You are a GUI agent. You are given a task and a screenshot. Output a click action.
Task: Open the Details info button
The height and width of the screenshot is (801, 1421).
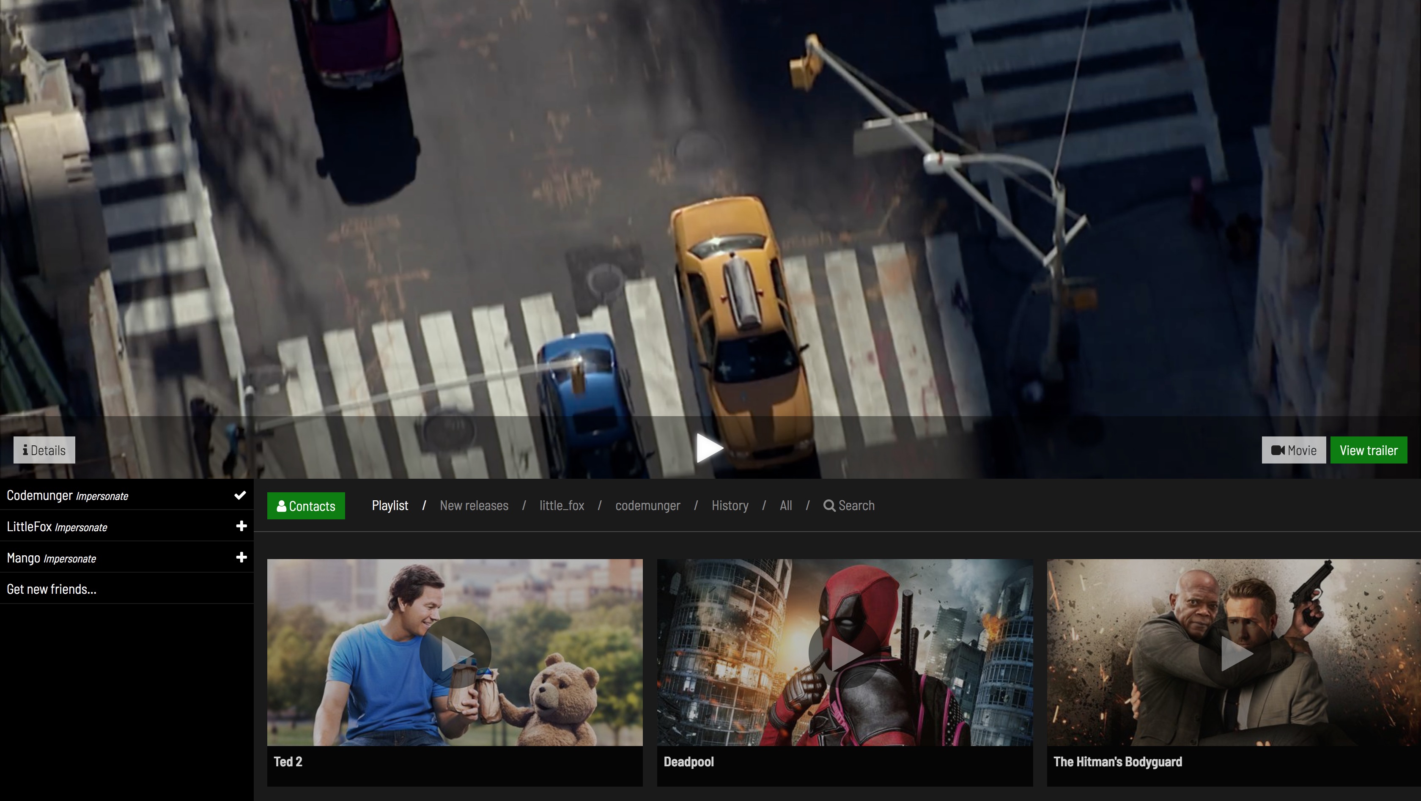(x=44, y=450)
